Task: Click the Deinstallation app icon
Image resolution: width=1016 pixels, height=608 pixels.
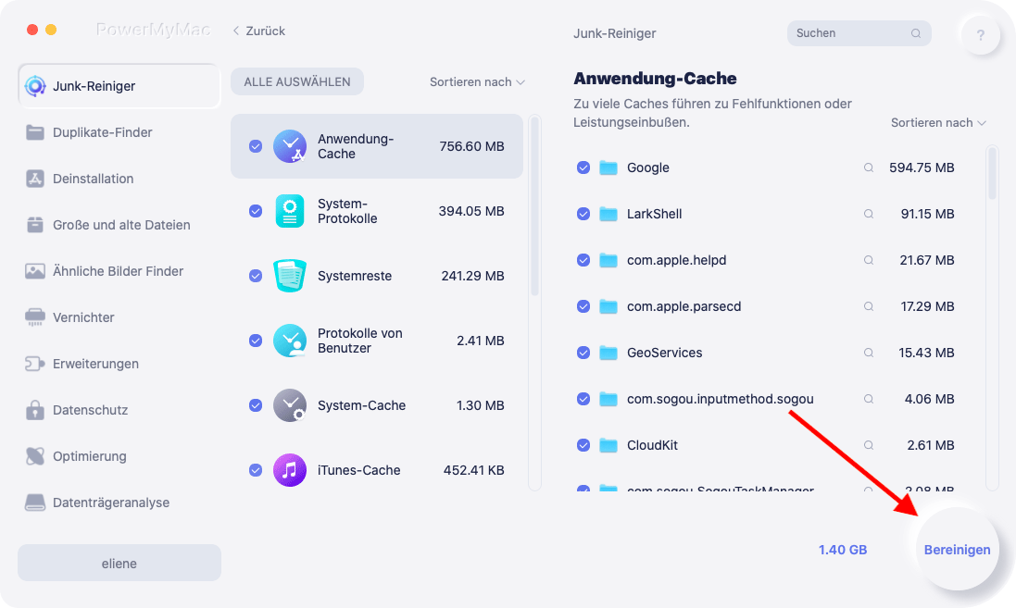Action: [35, 179]
